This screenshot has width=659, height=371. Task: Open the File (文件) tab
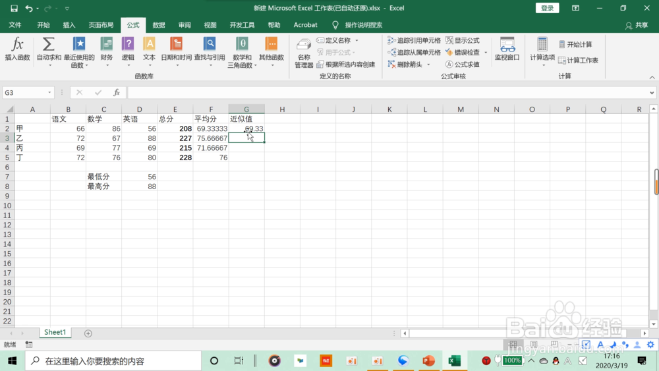pos(15,25)
